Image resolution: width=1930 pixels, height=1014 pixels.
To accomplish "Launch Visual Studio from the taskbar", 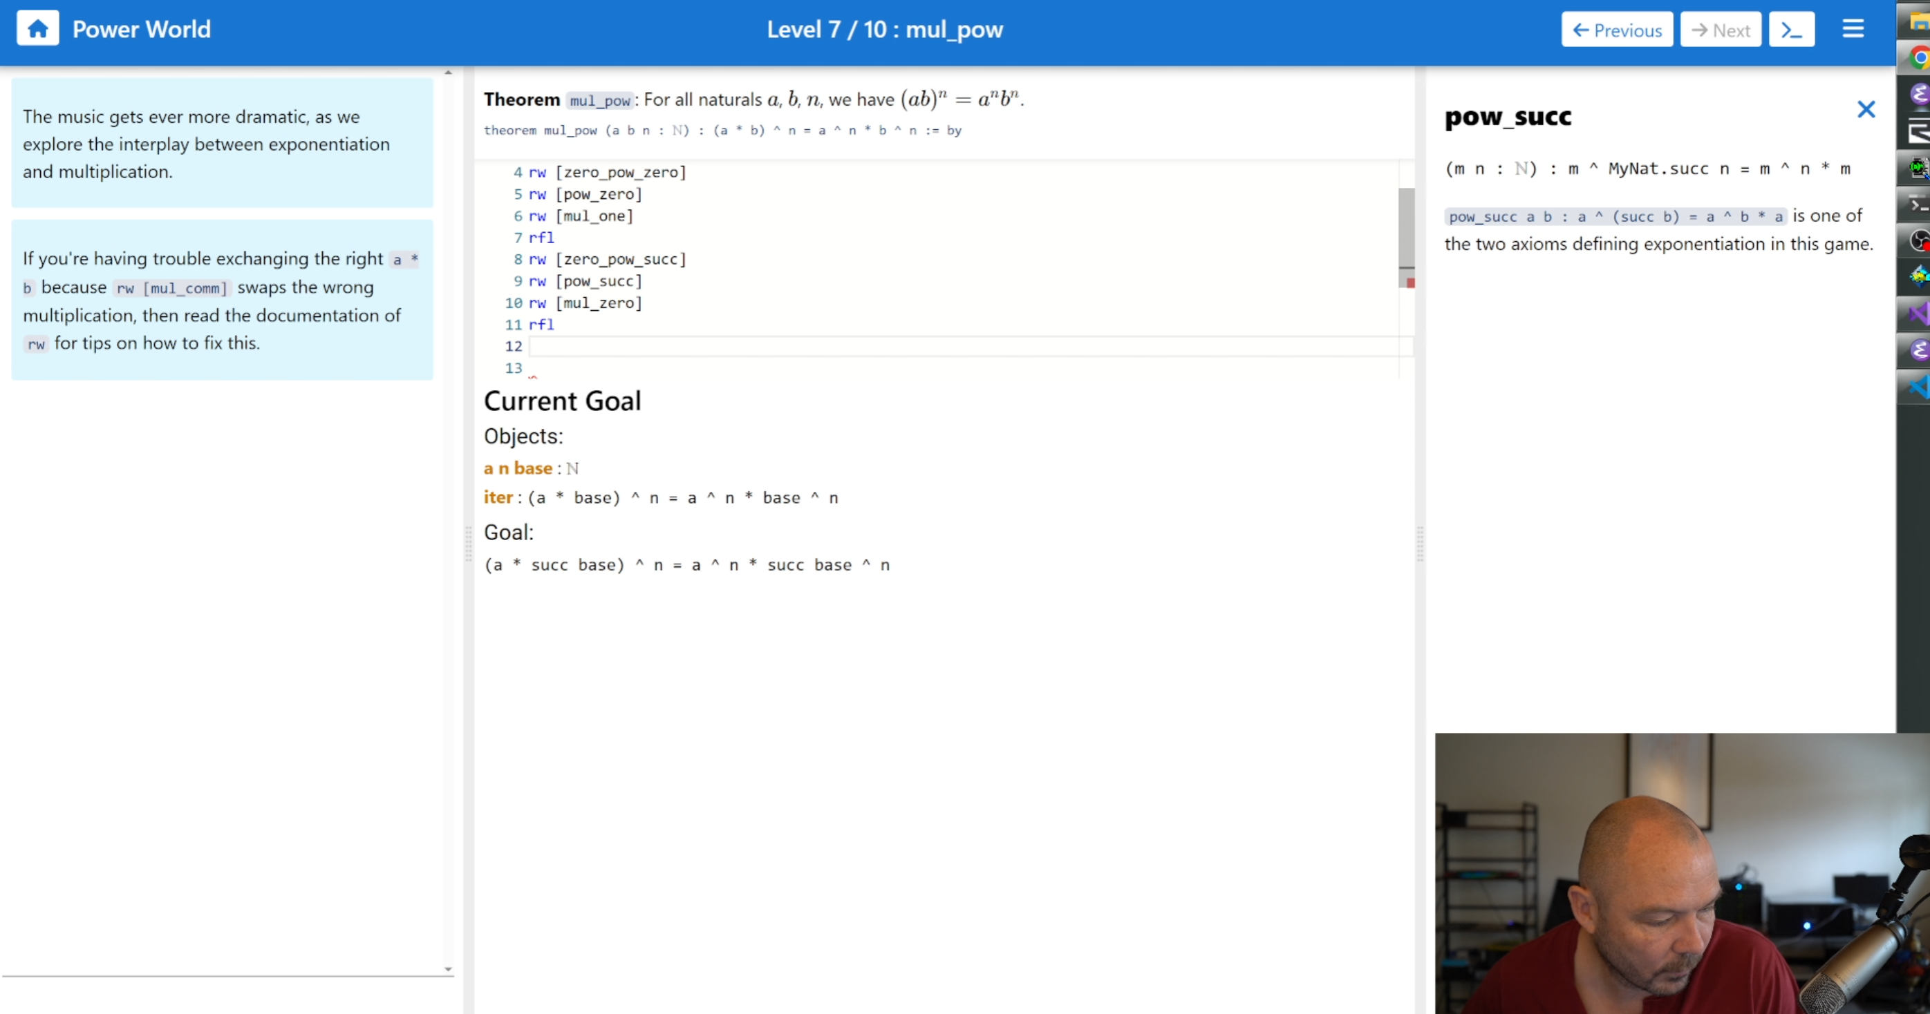I will (1919, 313).
